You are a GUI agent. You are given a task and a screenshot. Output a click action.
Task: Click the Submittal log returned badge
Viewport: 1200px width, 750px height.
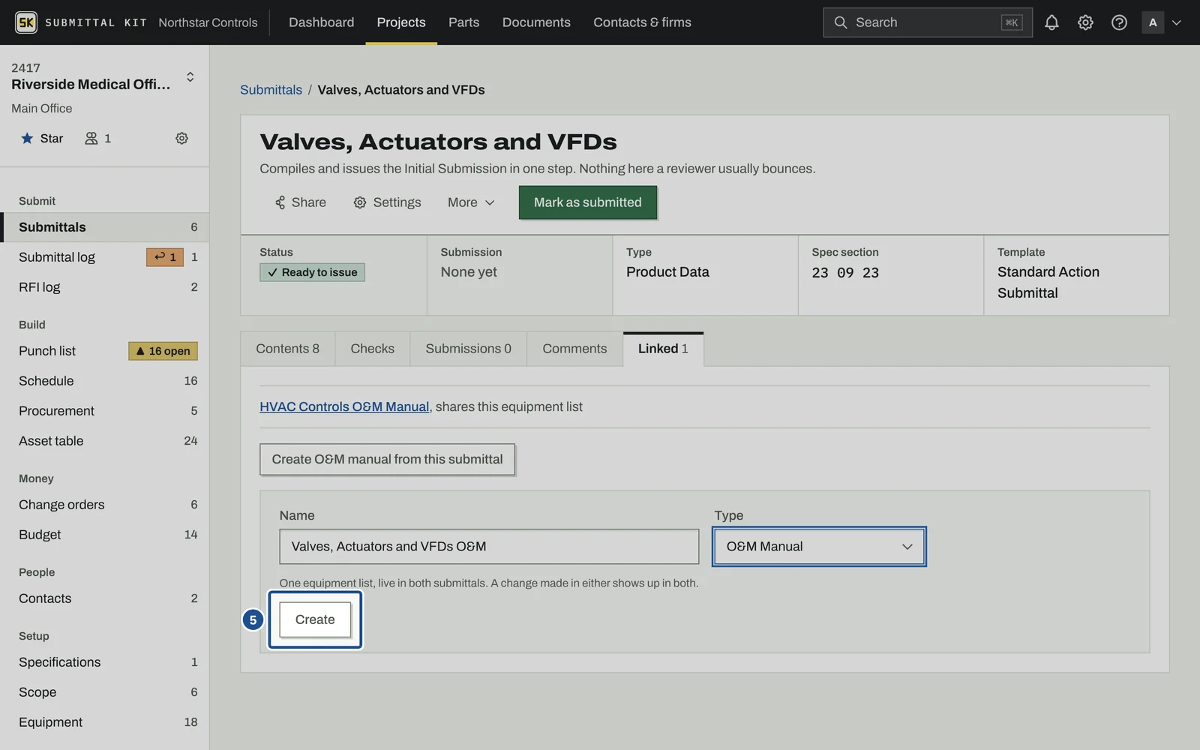pyautogui.click(x=164, y=257)
